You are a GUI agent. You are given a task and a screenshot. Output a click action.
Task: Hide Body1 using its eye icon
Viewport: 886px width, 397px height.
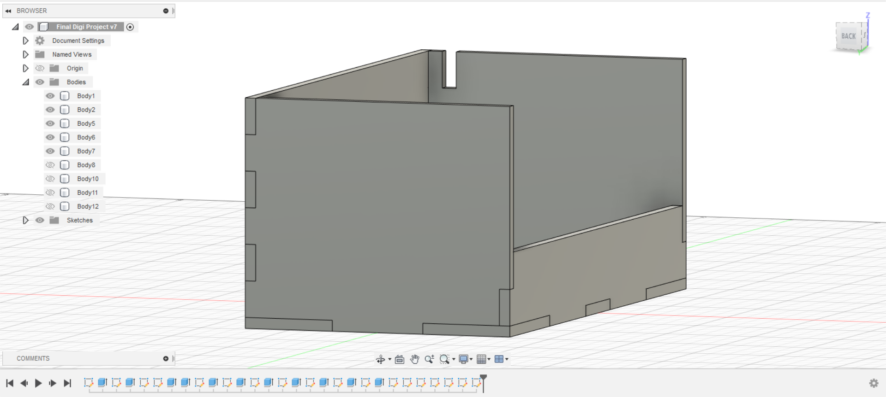coord(50,96)
